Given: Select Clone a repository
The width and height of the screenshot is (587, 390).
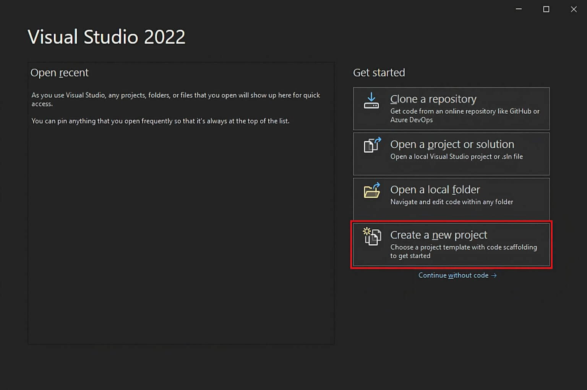Looking at the screenshot, I should [x=451, y=108].
